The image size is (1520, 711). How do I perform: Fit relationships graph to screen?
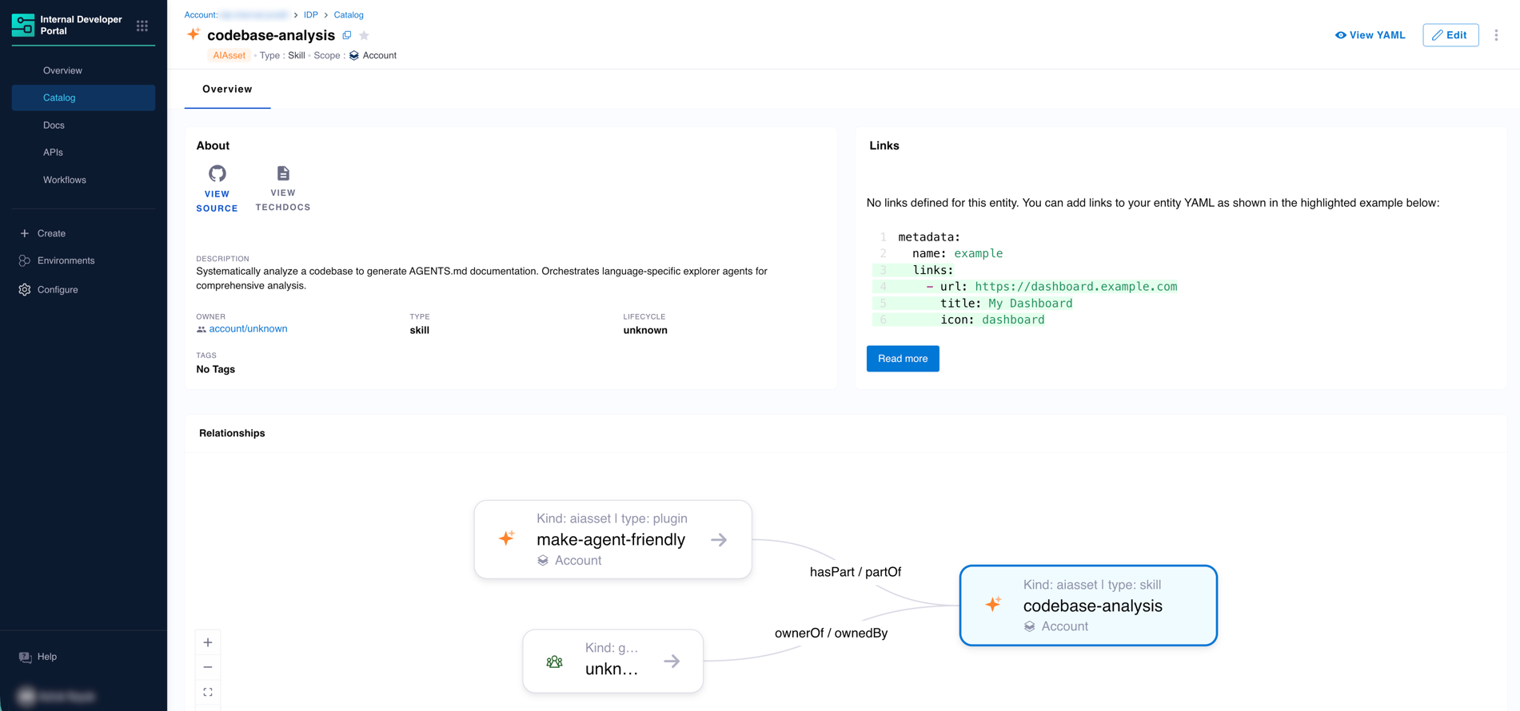(x=208, y=692)
